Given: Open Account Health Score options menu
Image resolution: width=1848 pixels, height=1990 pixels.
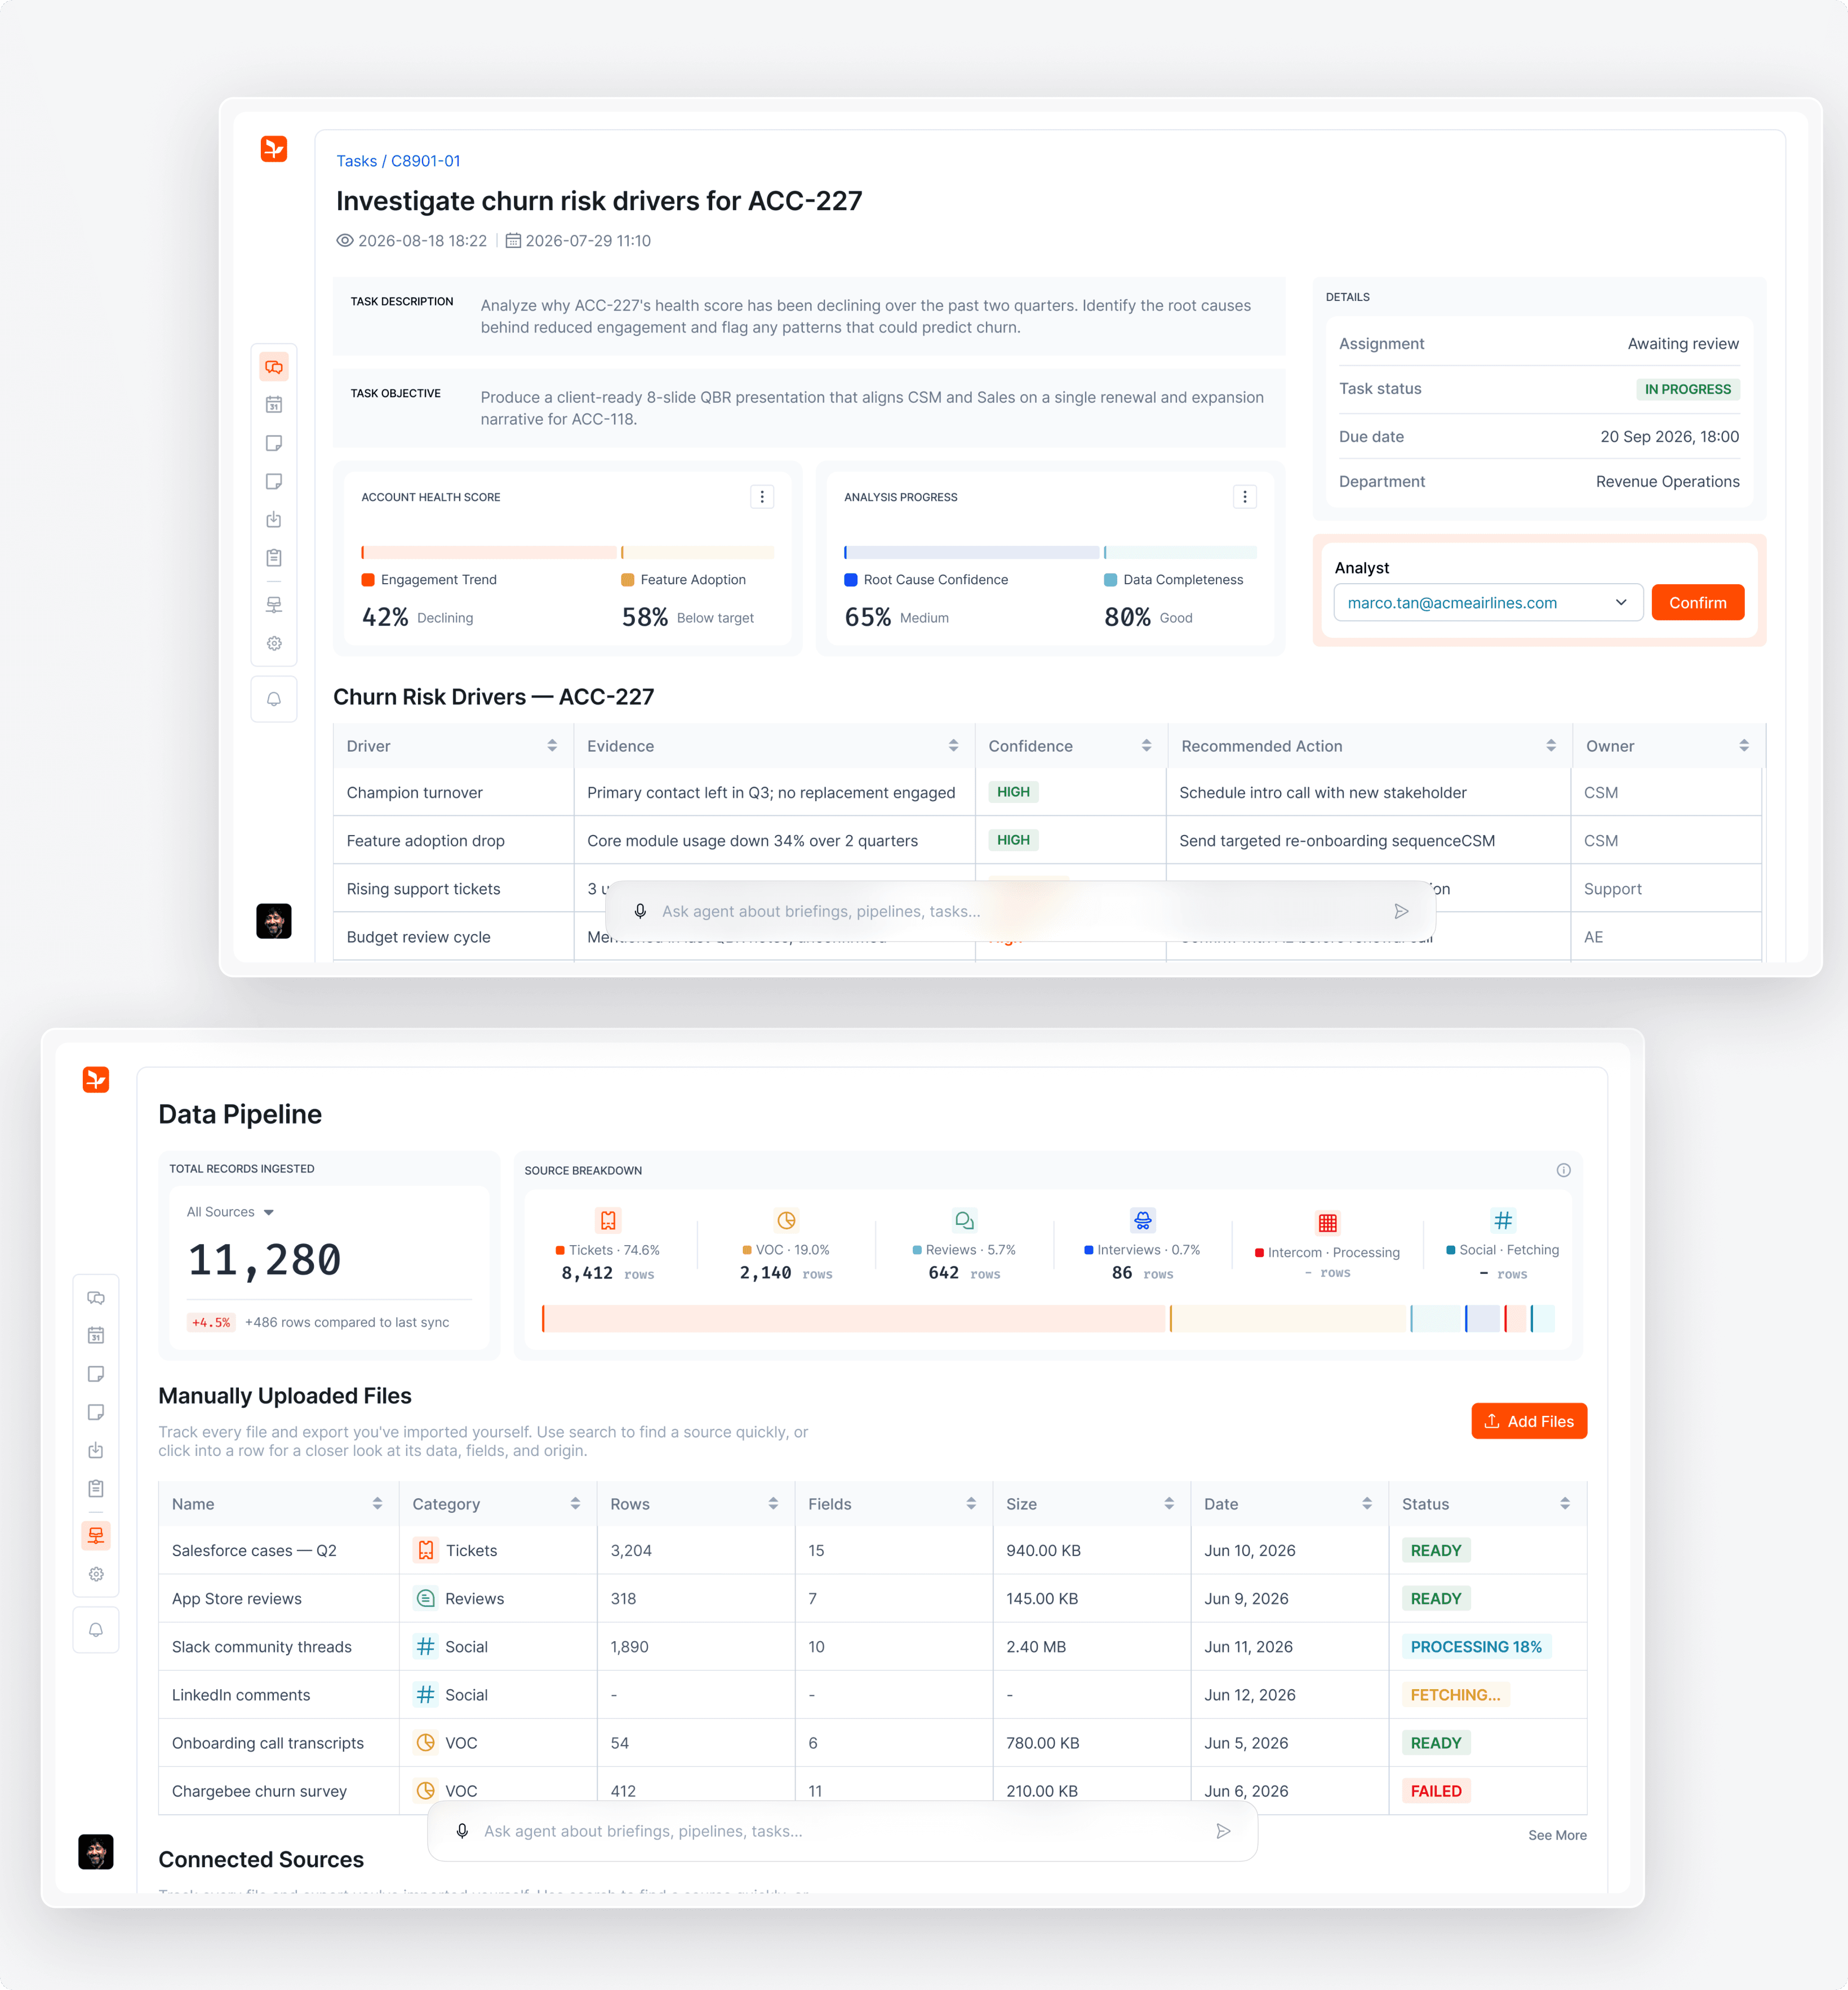Looking at the screenshot, I should click(x=762, y=497).
